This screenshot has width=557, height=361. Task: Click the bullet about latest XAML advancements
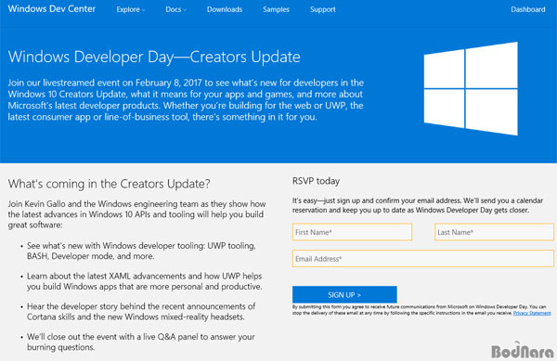pos(144,281)
